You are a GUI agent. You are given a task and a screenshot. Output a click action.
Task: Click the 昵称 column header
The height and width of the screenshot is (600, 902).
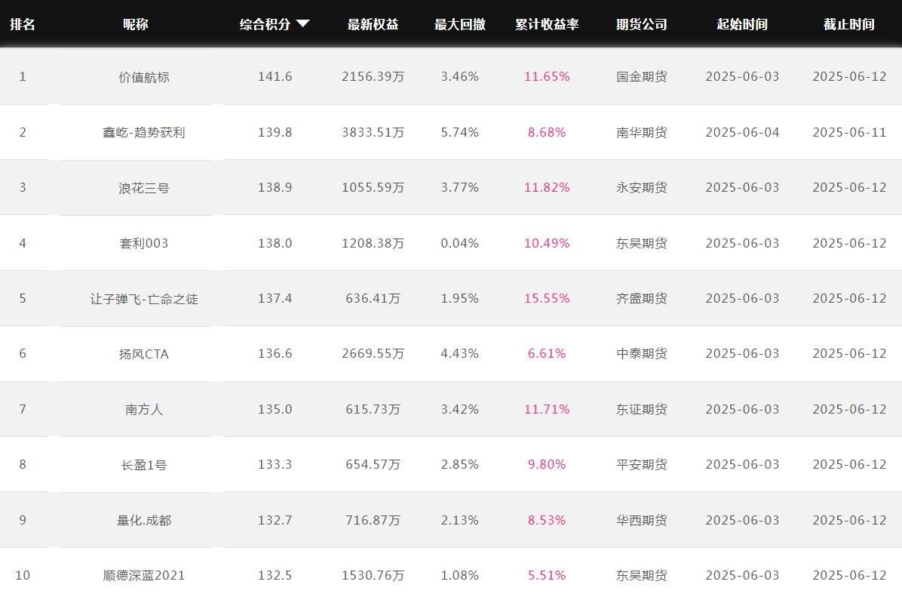(136, 24)
